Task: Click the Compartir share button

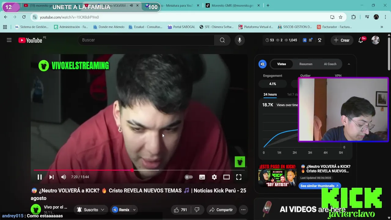Action: point(221,210)
